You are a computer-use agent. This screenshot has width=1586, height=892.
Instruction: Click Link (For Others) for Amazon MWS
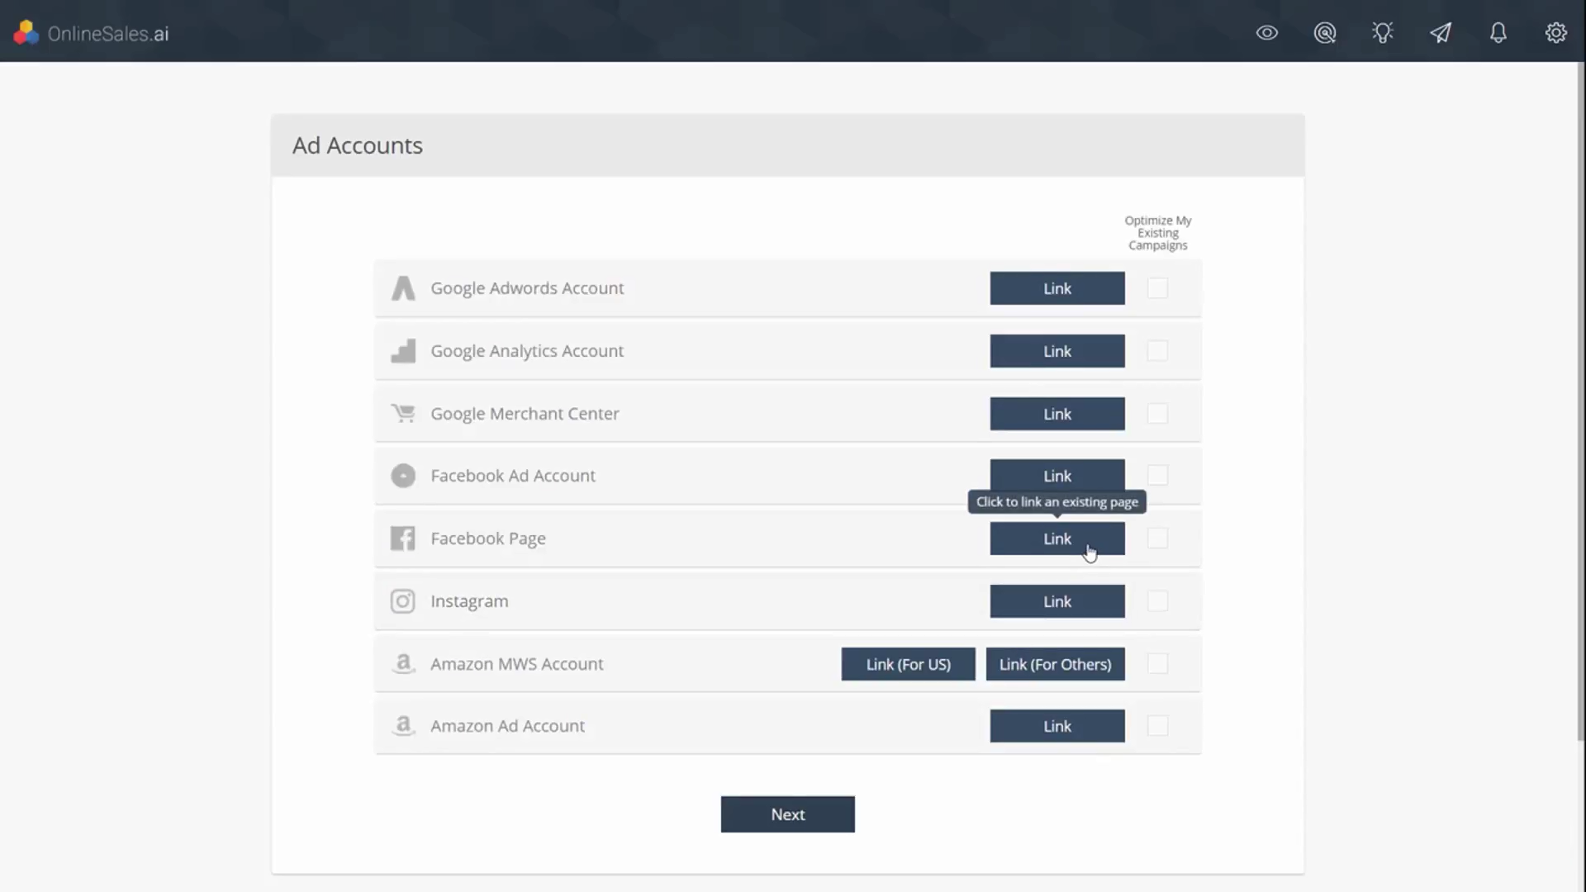[x=1055, y=664]
